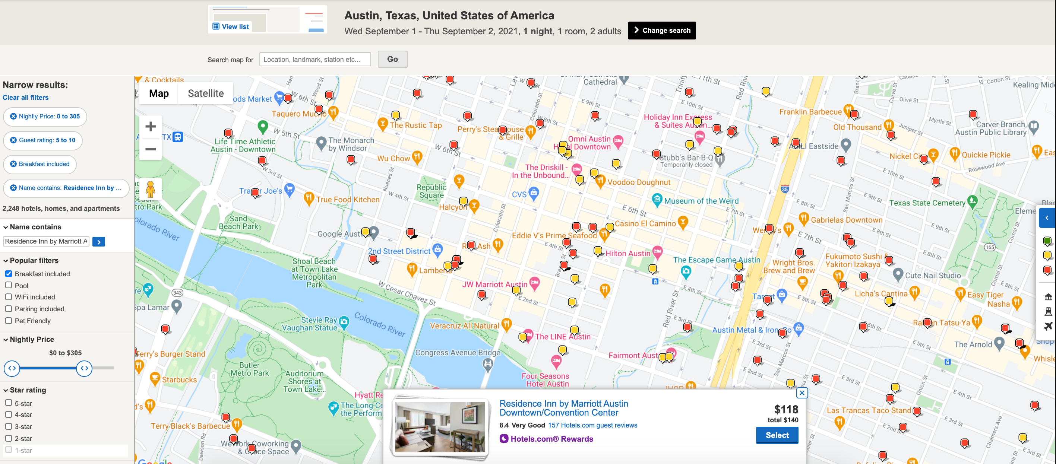Click the airports plane icon
This screenshot has height=464, width=1056.
(1048, 326)
